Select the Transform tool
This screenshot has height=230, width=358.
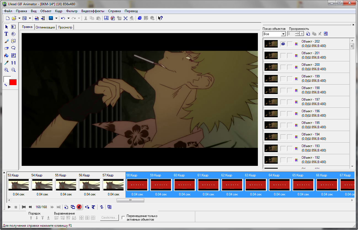(13, 56)
